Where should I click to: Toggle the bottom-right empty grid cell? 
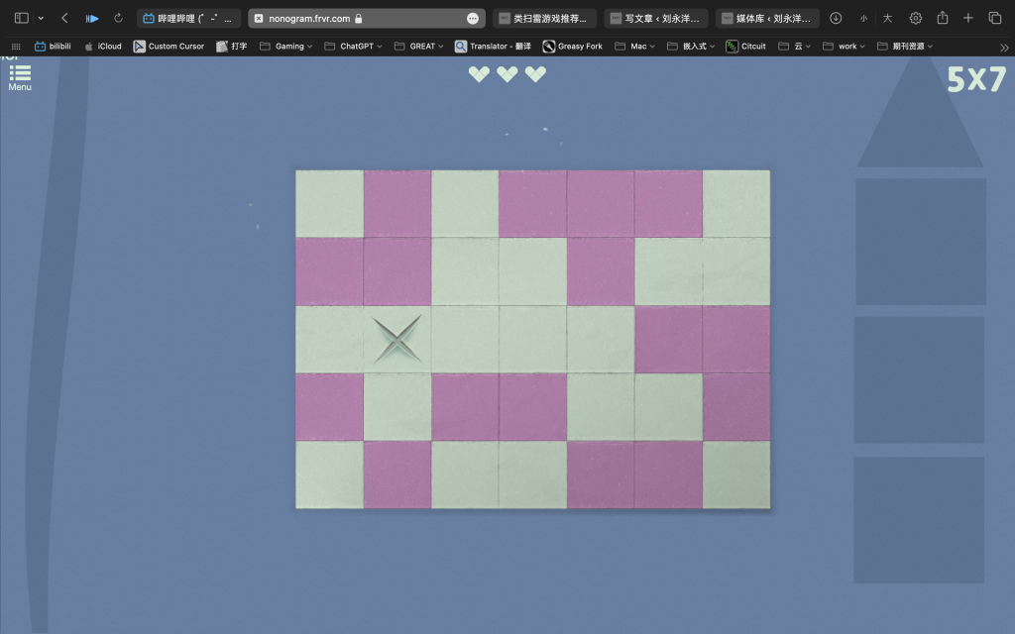736,475
